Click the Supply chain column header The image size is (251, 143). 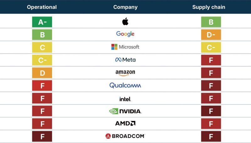coord(209,7)
